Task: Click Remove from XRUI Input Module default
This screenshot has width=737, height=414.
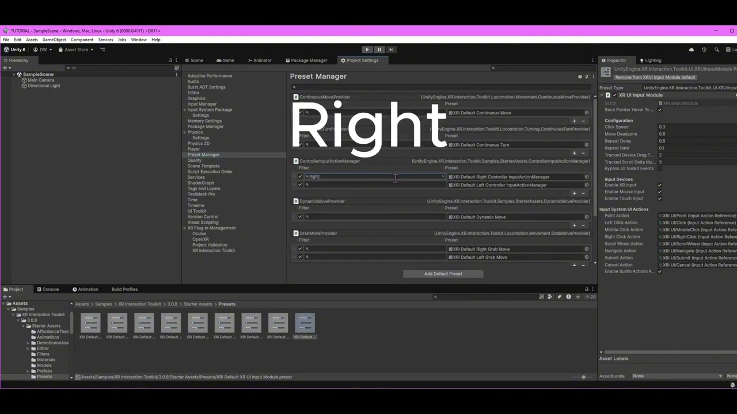Action: [655, 77]
